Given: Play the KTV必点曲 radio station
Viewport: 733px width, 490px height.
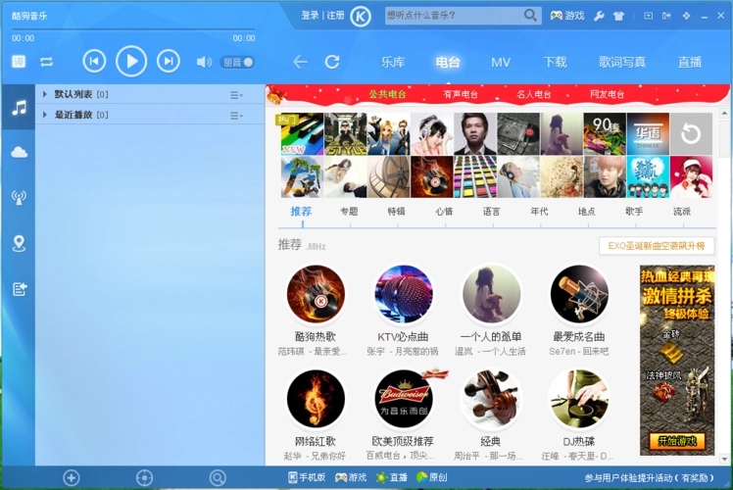Looking at the screenshot, I should pos(404,295).
